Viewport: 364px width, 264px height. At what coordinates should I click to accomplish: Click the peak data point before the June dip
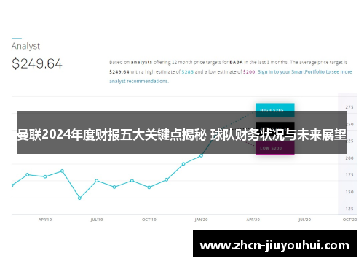tap(62, 171)
